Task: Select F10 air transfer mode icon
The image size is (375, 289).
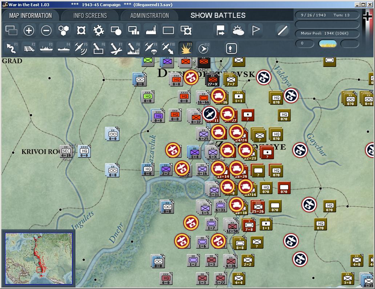Action: click(x=168, y=48)
